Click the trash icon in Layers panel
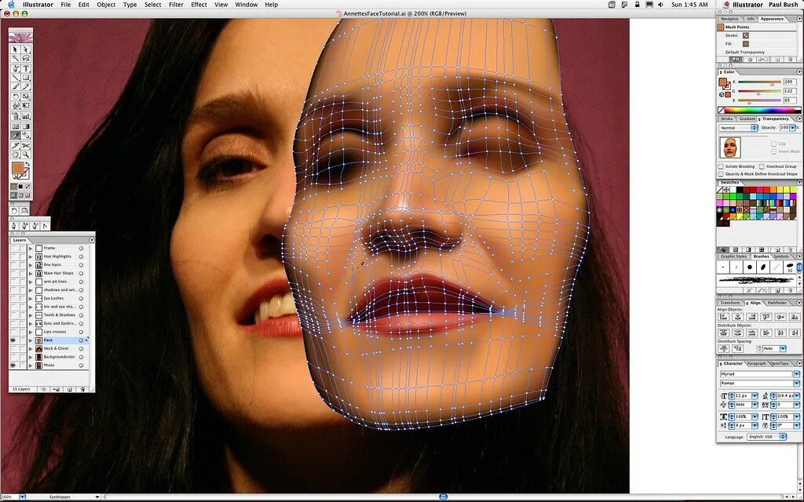804x502 pixels. (x=82, y=389)
